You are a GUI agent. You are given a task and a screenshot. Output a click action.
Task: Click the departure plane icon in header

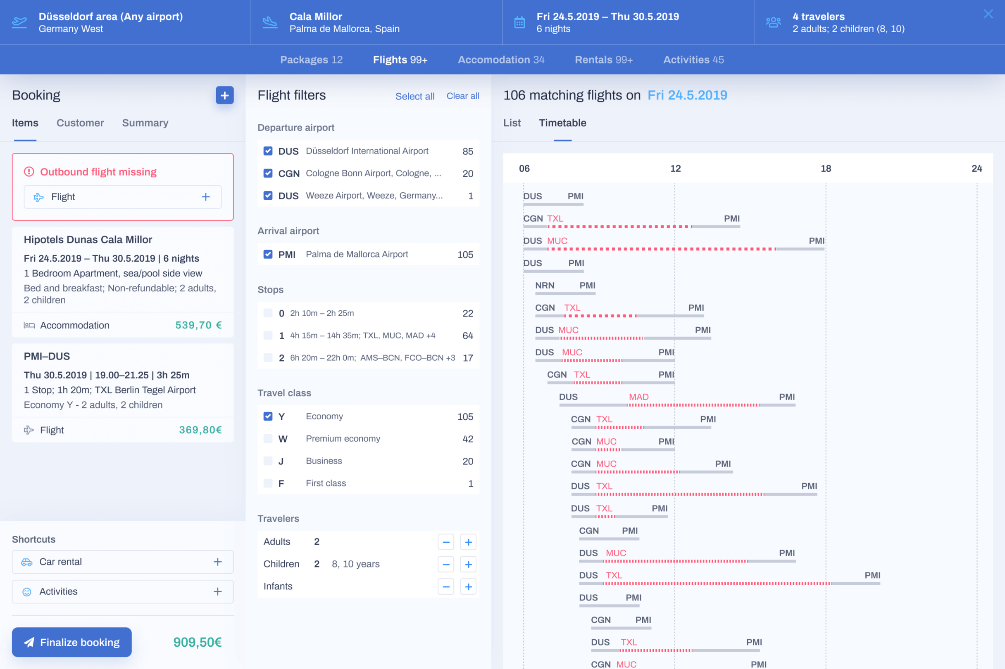click(x=19, y=22)
